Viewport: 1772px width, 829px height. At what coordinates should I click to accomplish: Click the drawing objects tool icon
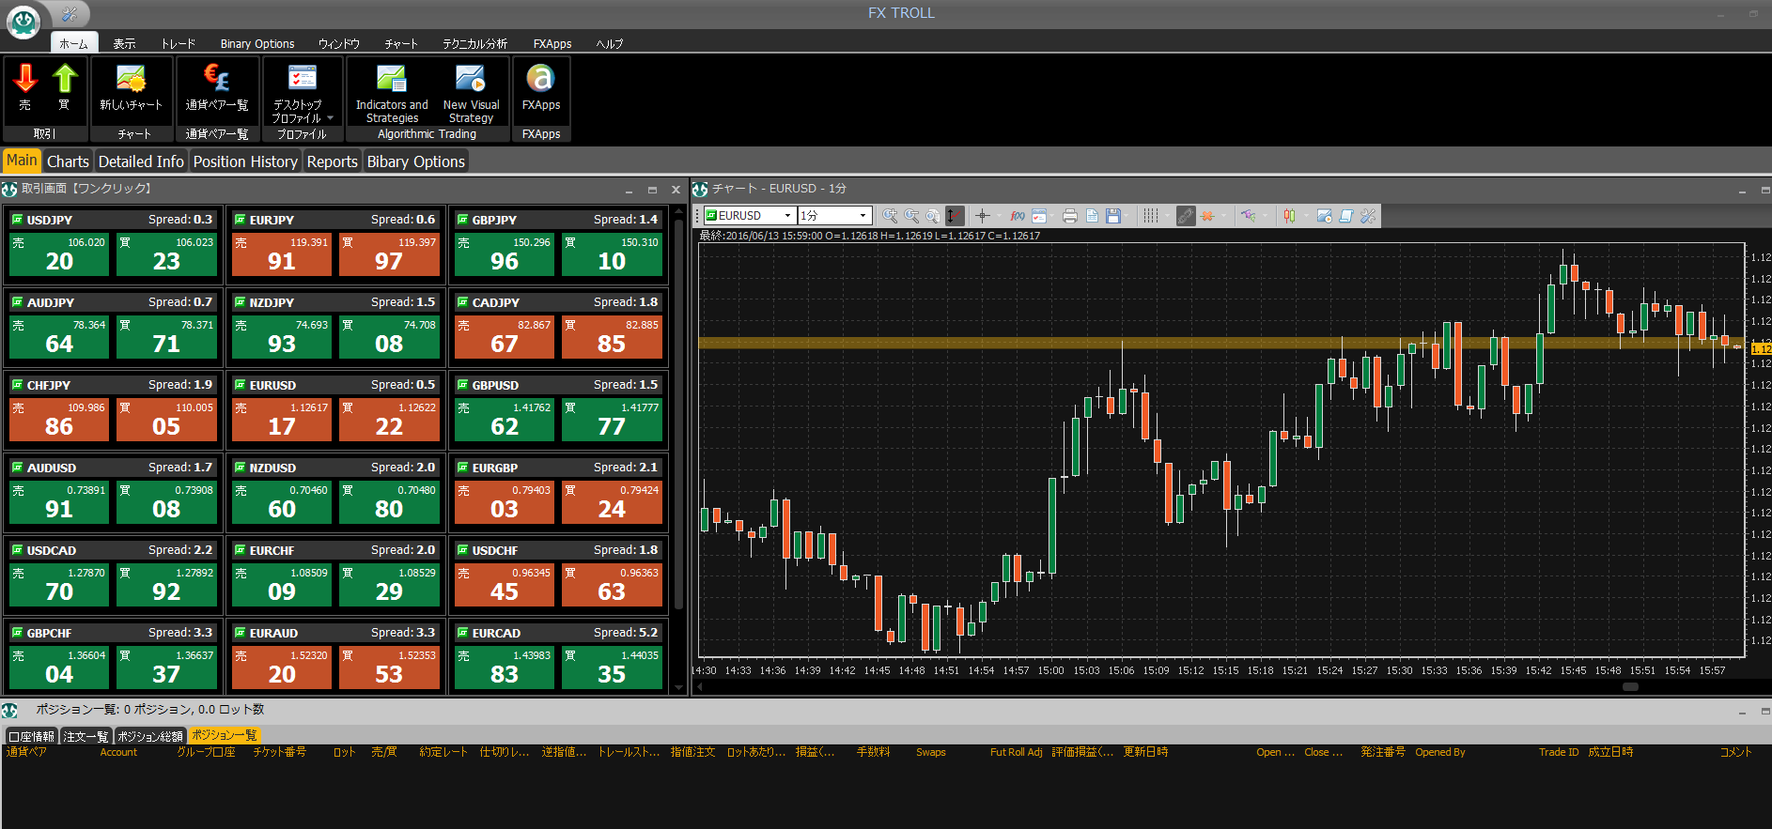tap(1249, 216)
